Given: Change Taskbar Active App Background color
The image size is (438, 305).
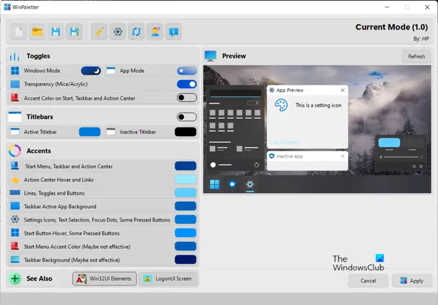Looking at the screenshot, I should 185,206.
